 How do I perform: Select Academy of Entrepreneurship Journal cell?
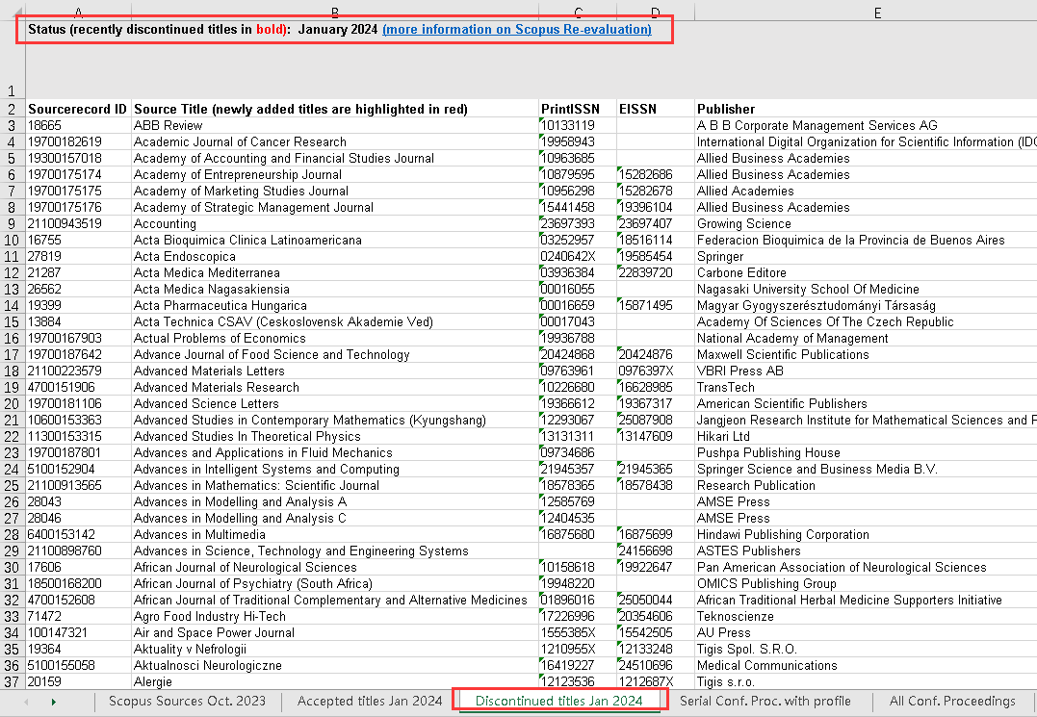(x=335, y=174)
